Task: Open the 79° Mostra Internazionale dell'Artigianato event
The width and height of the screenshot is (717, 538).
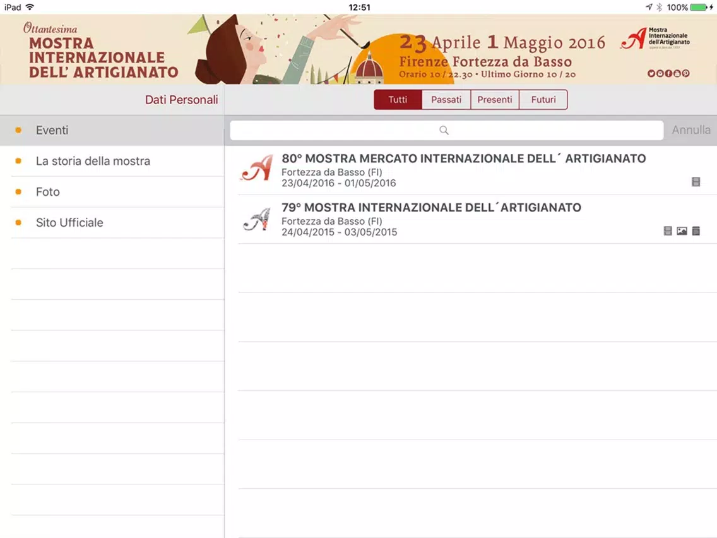Action: point(471,219)
